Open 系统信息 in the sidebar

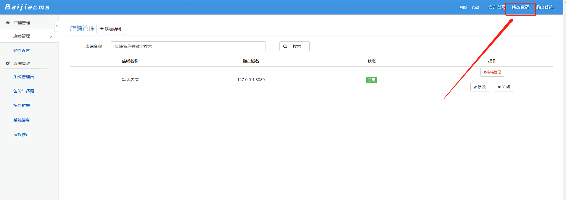point(22,120)
